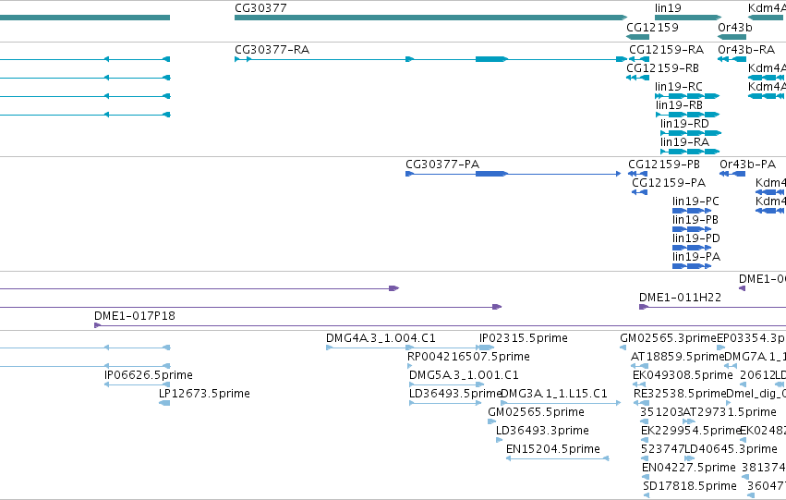786x500 pixels.
Task: Click the DME1-017P18 clone line
Action: click(x=441, y=325)
